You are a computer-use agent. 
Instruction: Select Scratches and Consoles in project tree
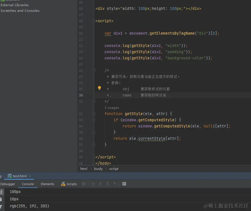(20, 11)
